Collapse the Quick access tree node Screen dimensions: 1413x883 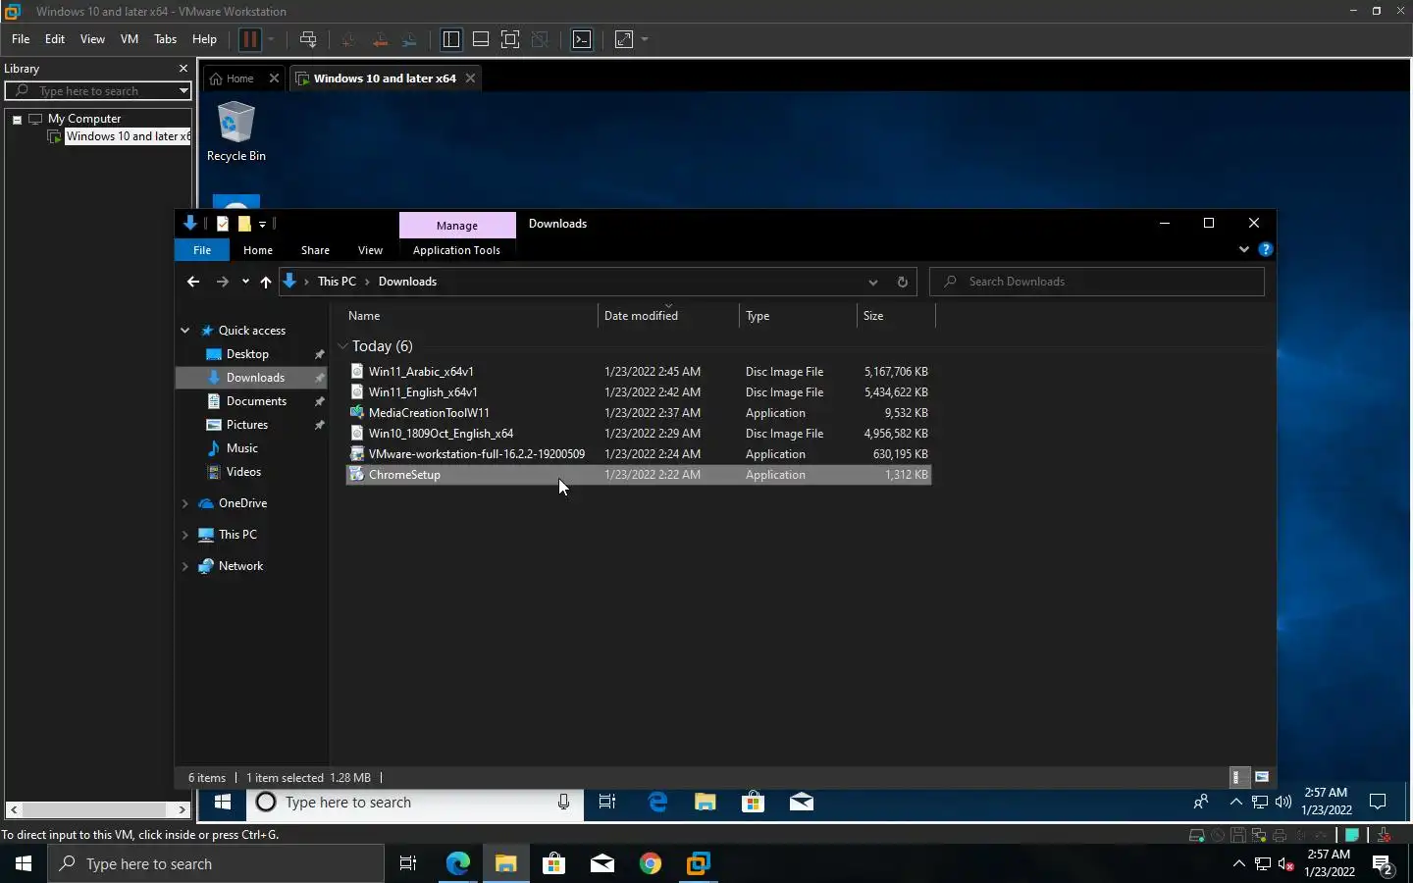point(184,331)
